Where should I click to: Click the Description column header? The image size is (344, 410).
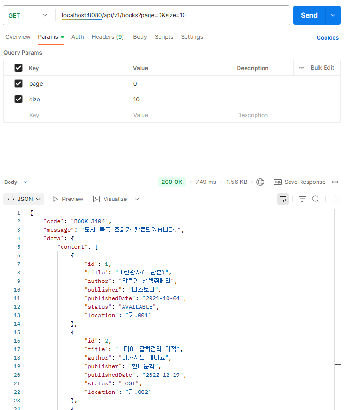(252, 68)
